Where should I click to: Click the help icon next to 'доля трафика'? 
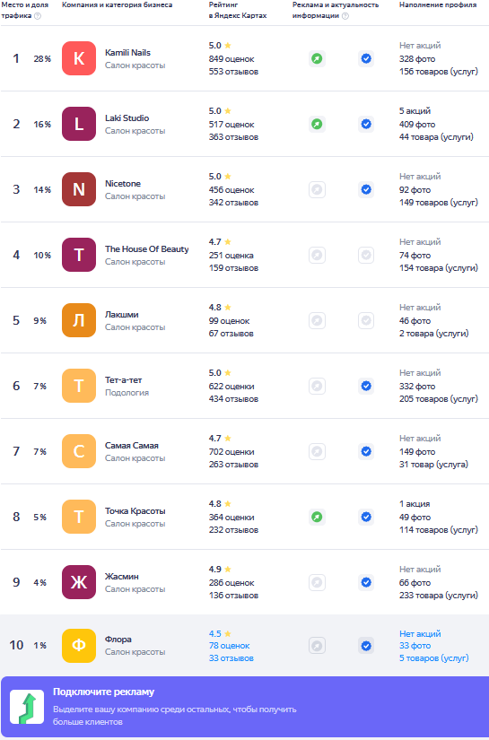(38, 15)
